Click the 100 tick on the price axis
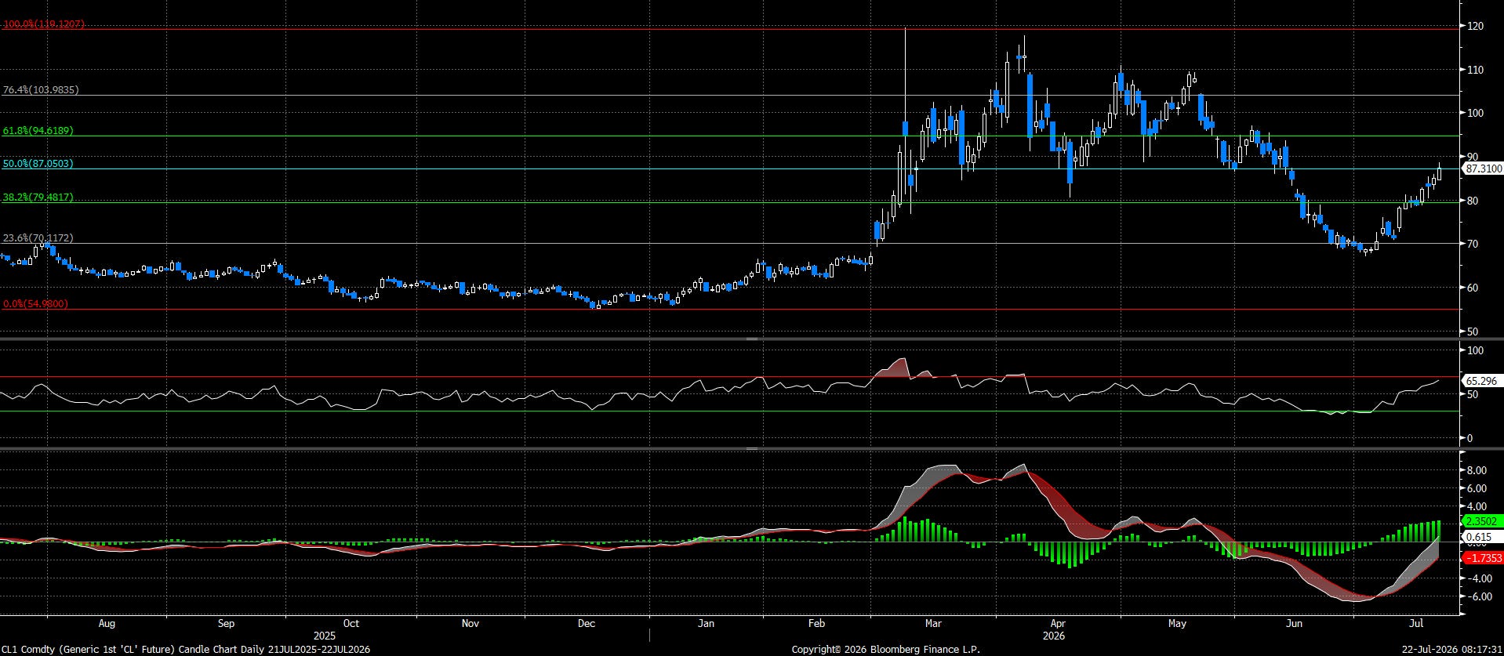The image size is (1504, 656). coord(1475,113)
